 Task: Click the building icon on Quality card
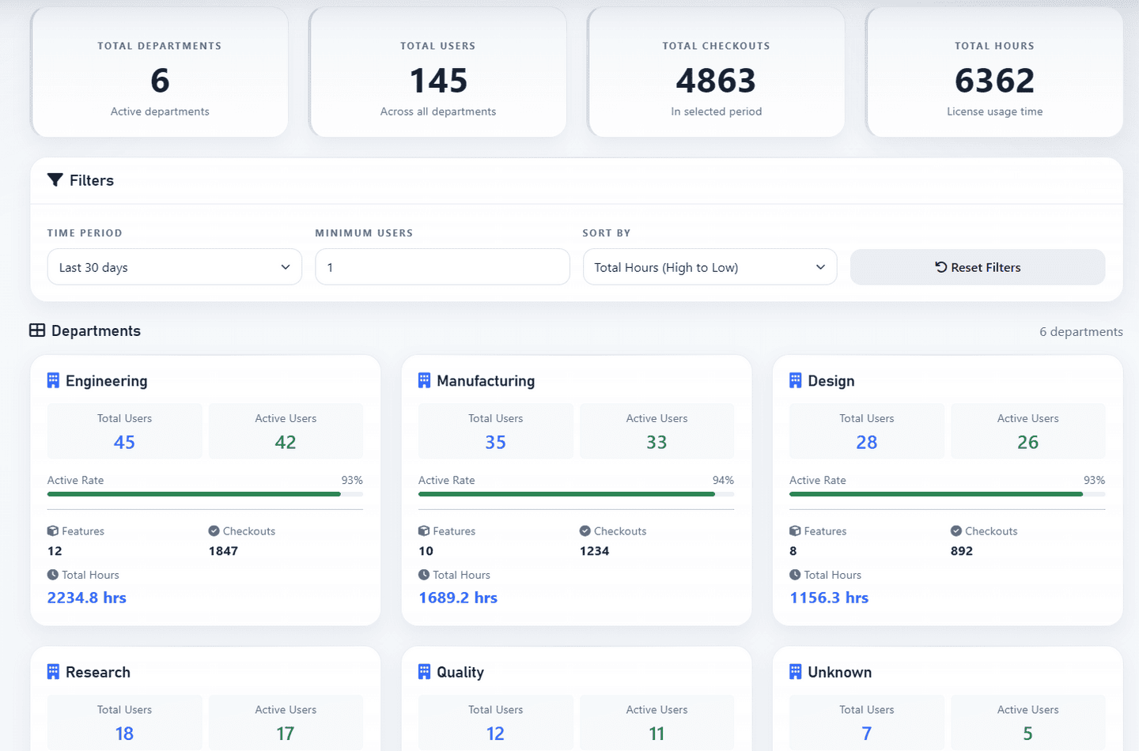424,672
